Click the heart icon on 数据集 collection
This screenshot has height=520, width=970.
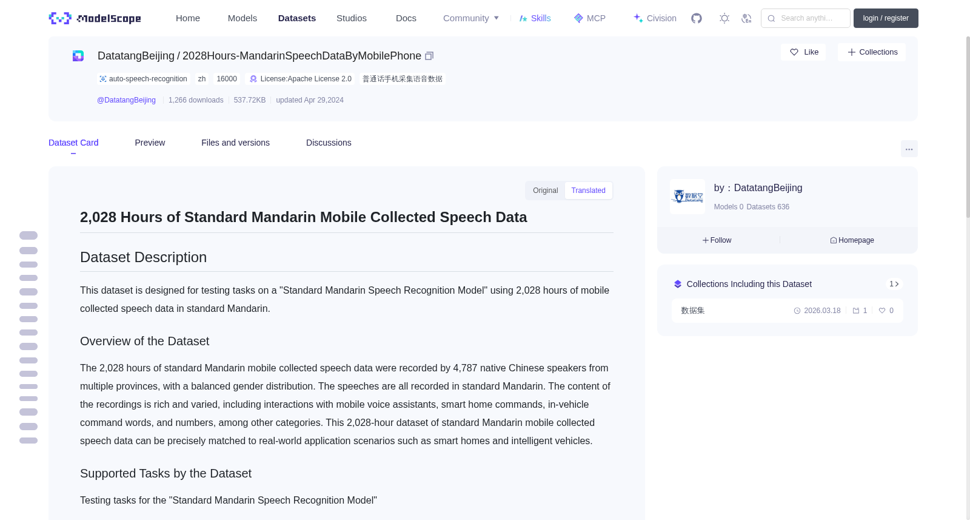pyautogui.click(x=882, y=311)
